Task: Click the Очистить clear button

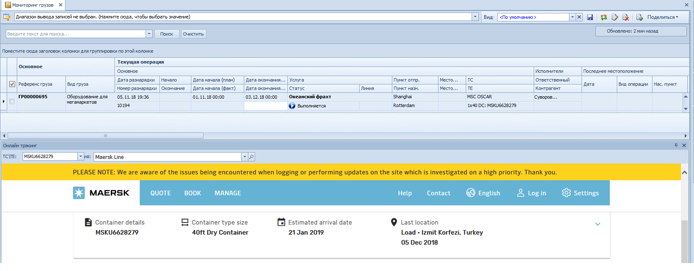Action: tap(193, 34)
